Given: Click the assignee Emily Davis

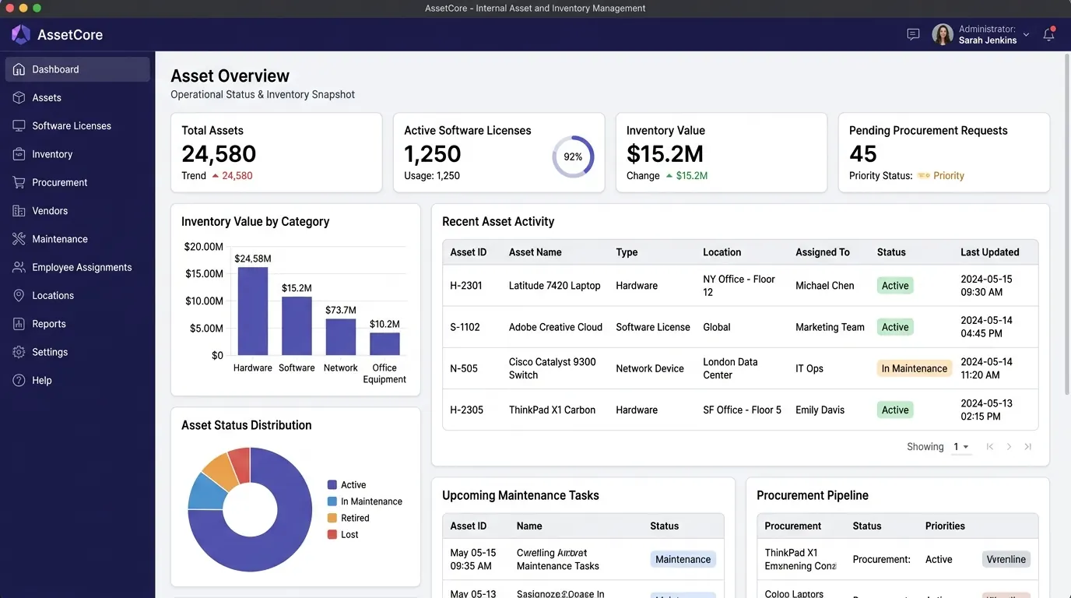Looking at the screenshot, I should (820, 410).
